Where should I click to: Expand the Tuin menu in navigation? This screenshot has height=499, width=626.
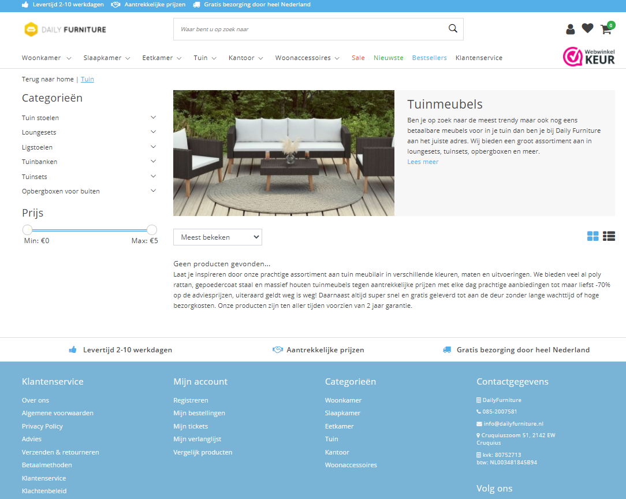tap(205, 58)
